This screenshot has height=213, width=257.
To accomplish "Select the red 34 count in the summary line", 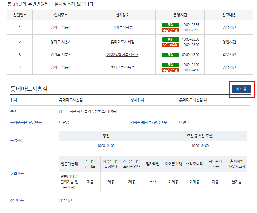I will [15, 4].
